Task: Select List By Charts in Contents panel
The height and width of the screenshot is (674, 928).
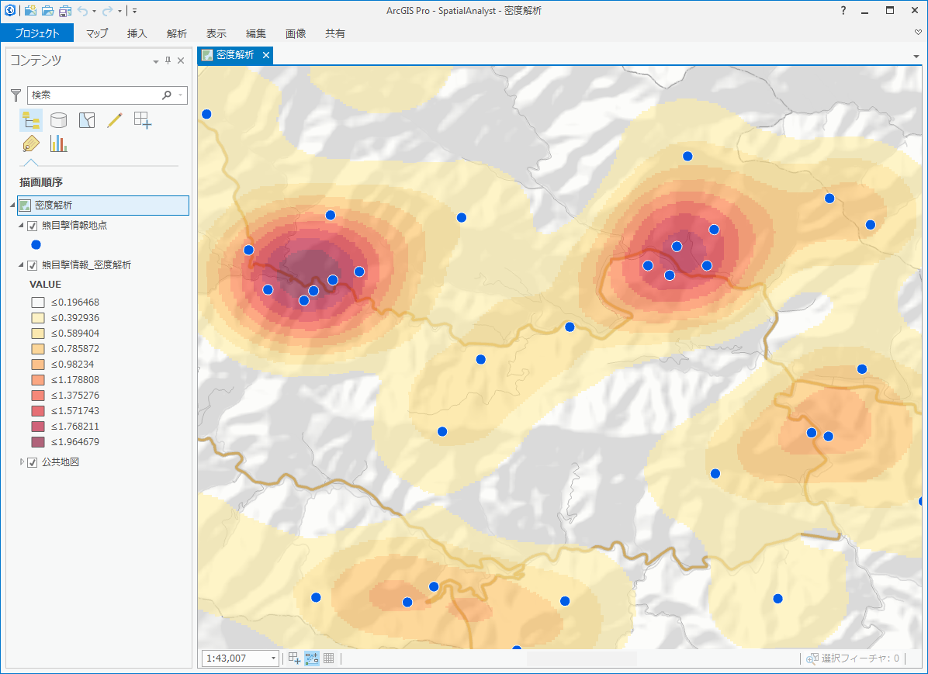Action: click(60, 143)
